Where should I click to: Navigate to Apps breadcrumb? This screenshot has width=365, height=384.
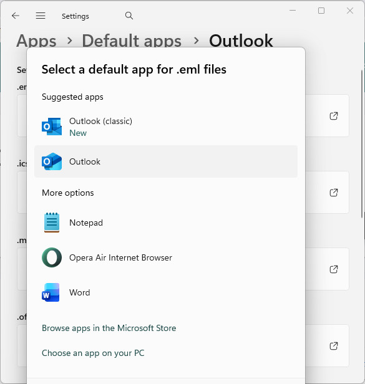click(x=37, y=41)
